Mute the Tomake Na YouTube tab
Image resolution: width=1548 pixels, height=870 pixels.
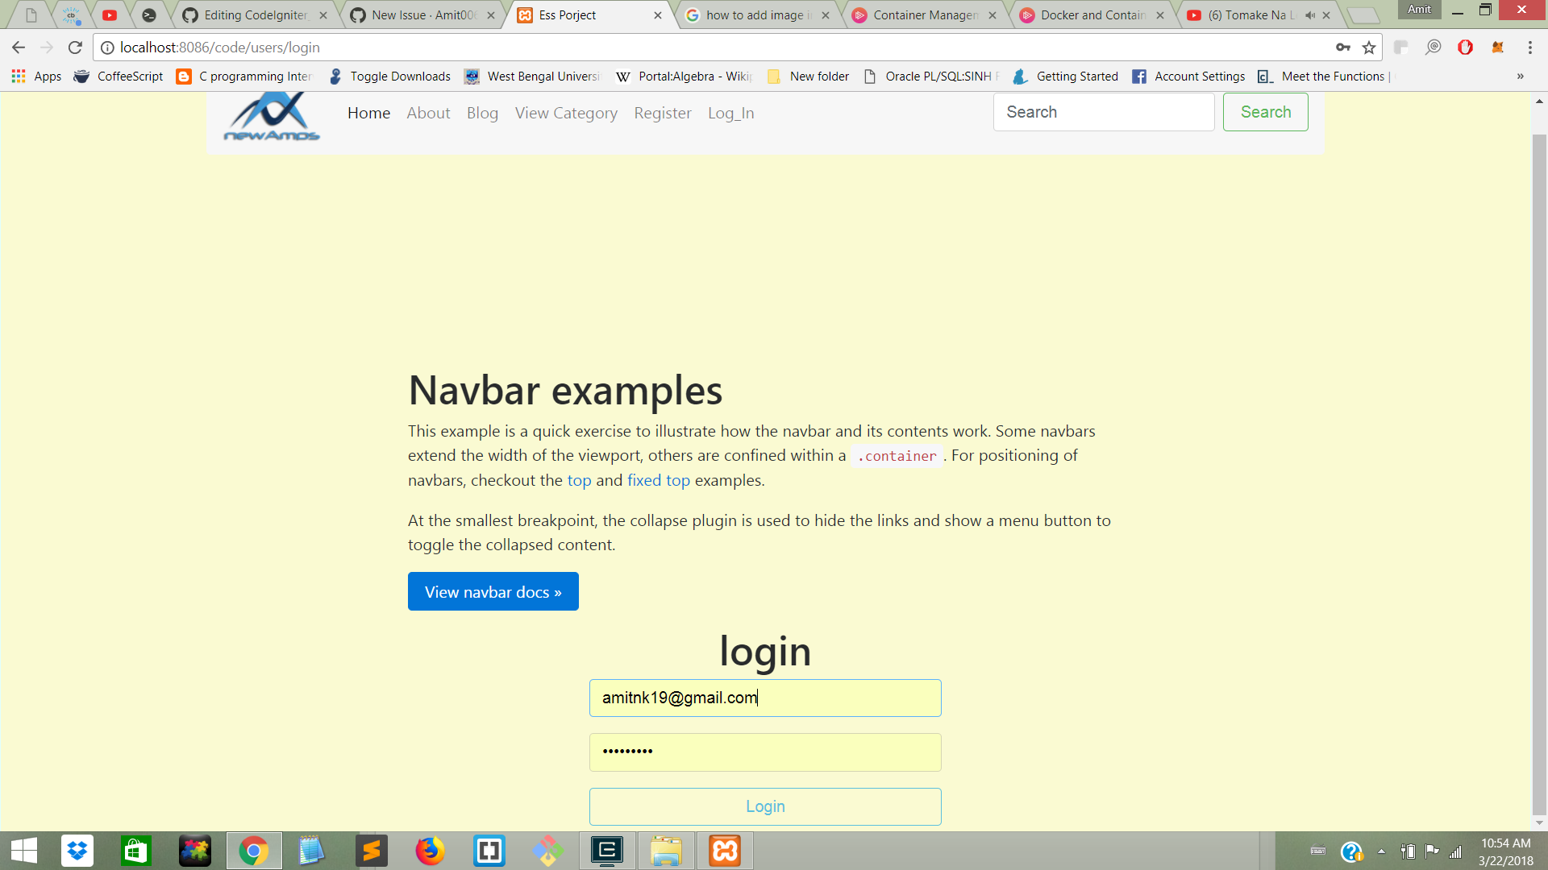pyautogui.click(x=1310, y=15)
